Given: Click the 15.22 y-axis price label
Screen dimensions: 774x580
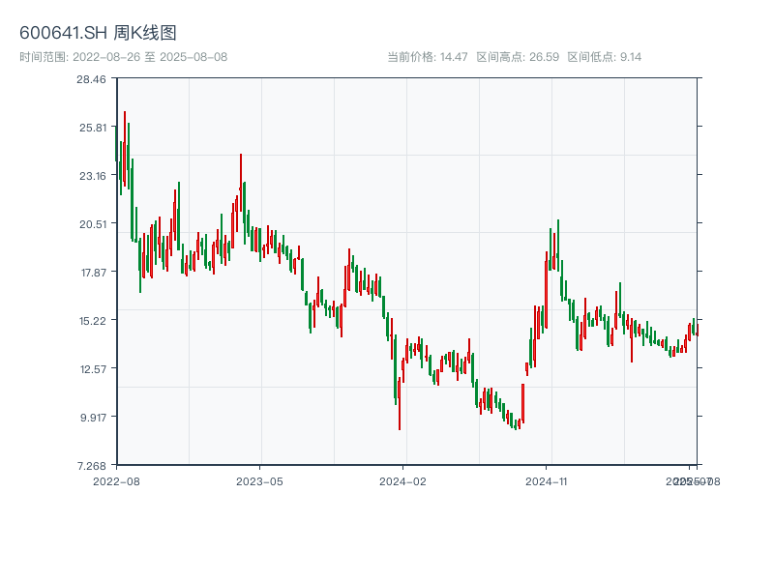Looking at the screenshot, I should [93, 321].
